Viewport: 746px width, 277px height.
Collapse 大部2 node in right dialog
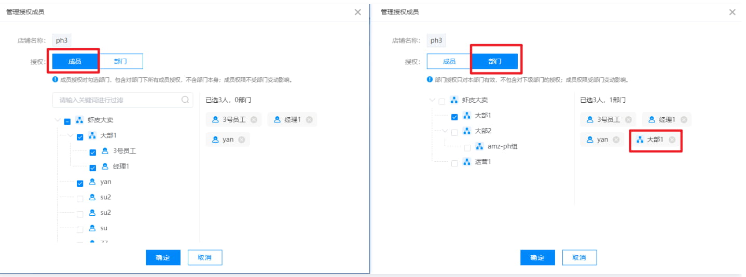(445, 131)
